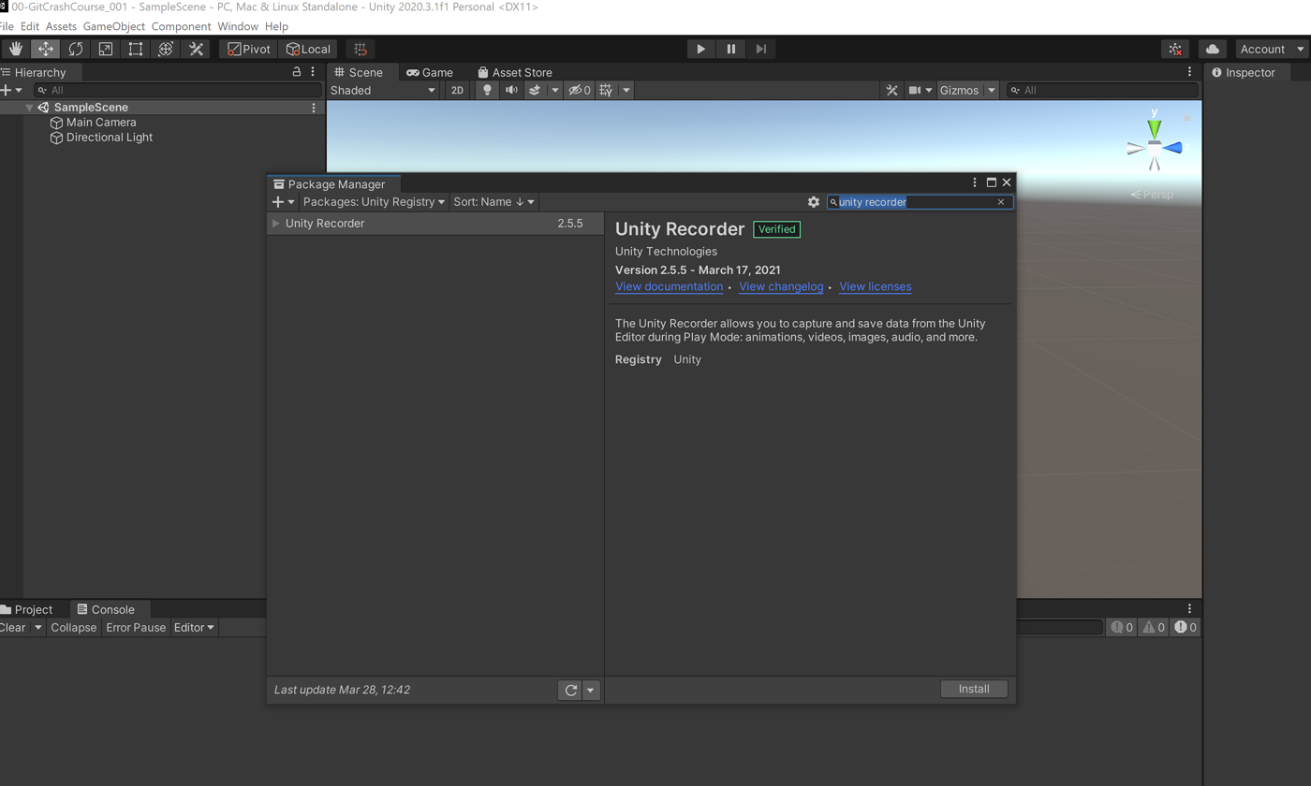
Task: Toggle Hierarchy panel lock icon
Action: 297,72
